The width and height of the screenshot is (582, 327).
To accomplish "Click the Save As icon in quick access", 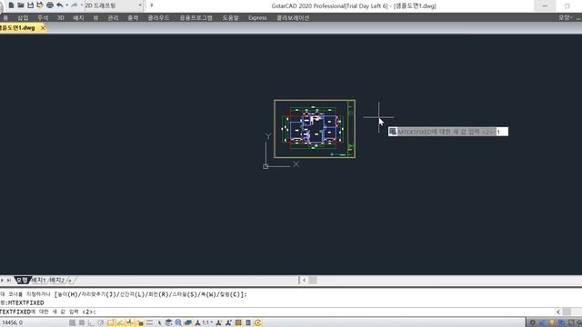I will (x=40, y=5).
